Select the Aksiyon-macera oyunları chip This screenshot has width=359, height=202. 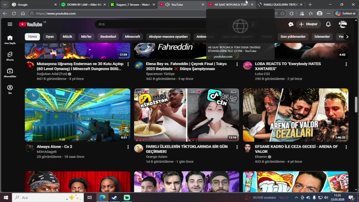[168, 37]
